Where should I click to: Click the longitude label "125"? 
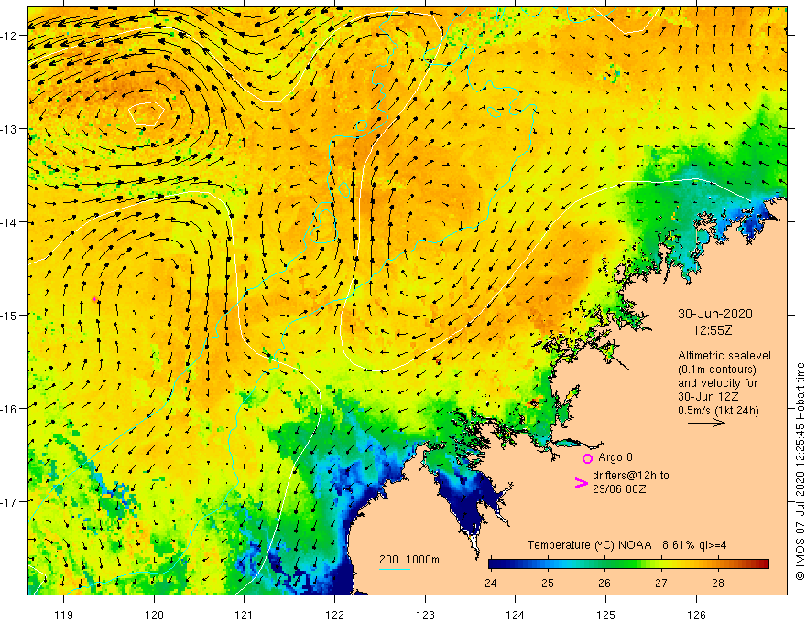pos(606,615)
